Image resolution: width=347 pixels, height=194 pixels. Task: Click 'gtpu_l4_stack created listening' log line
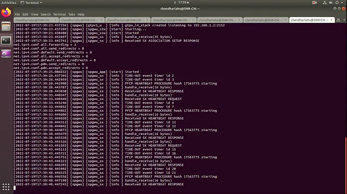click(x=119, y=25)
